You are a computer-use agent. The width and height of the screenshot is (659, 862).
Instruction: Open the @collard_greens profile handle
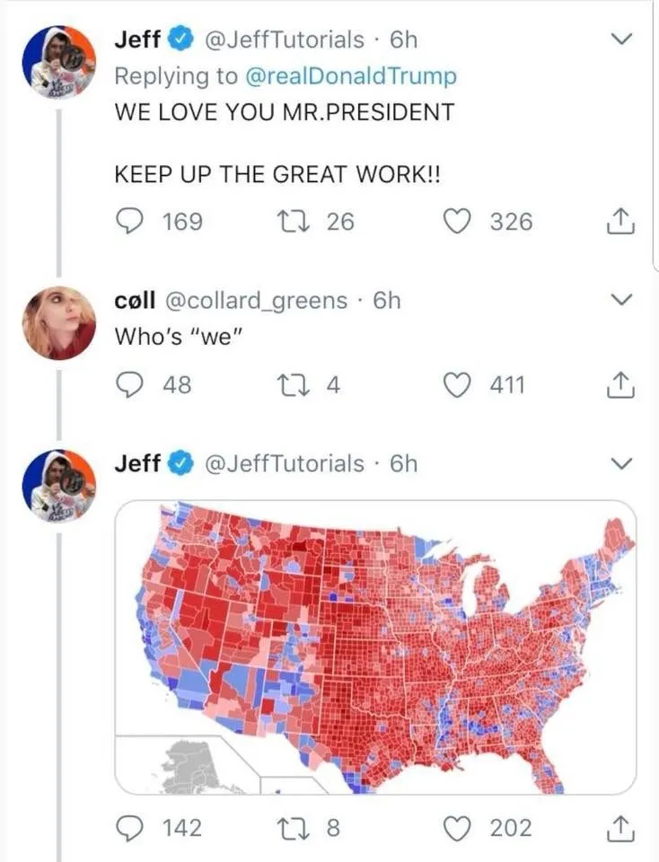[x=253, y=300]
